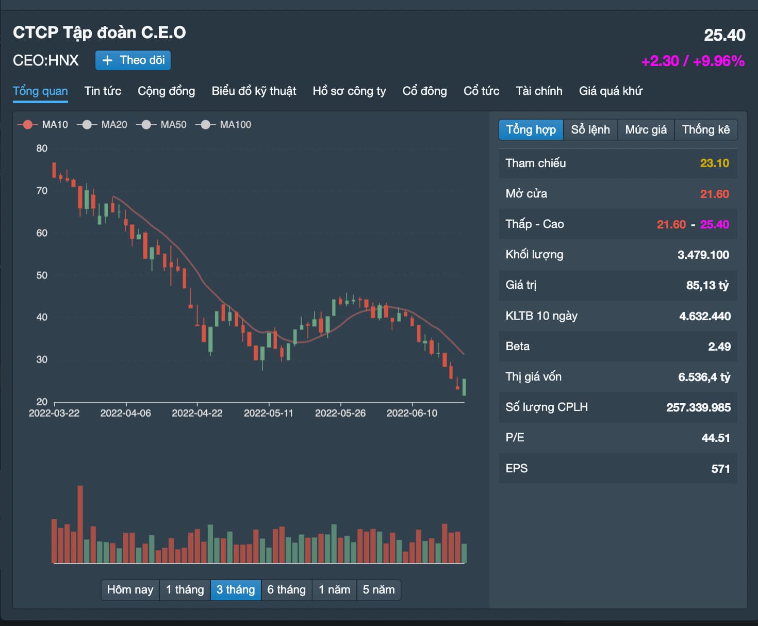758x626 pixels.
Task: Click the last green candlestick on chart
Action: (x=464, y=387)
